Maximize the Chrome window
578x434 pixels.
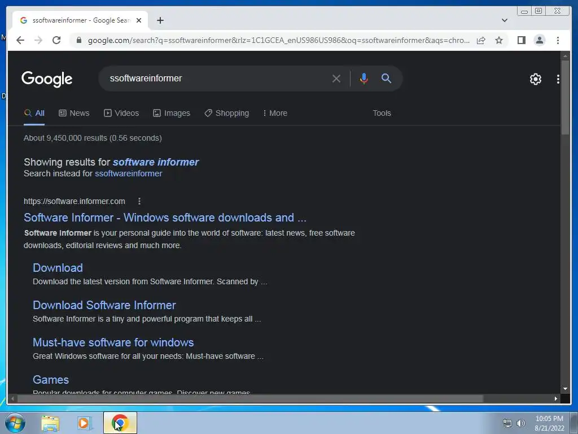538,11
